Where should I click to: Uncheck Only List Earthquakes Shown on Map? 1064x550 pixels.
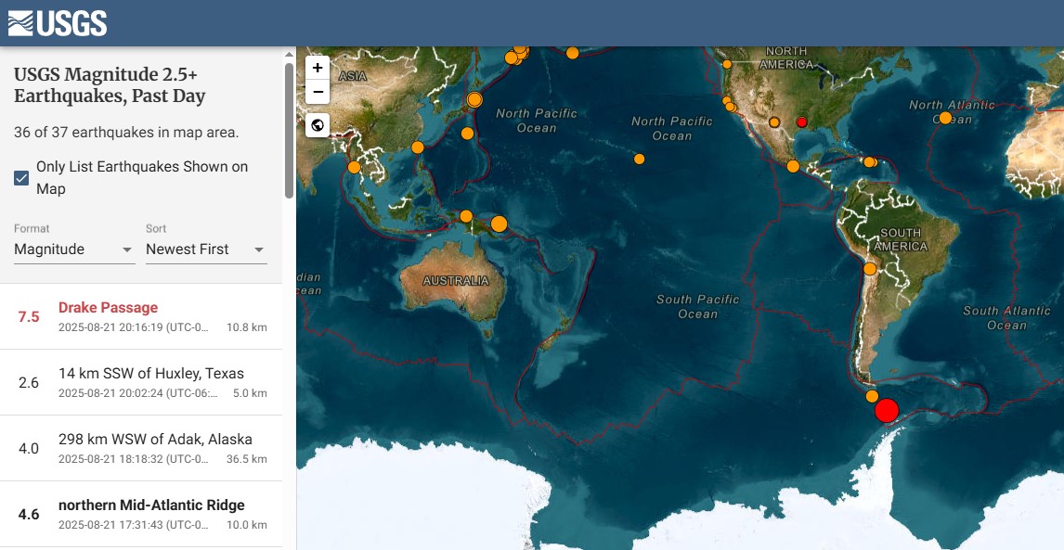pos(21,178)
